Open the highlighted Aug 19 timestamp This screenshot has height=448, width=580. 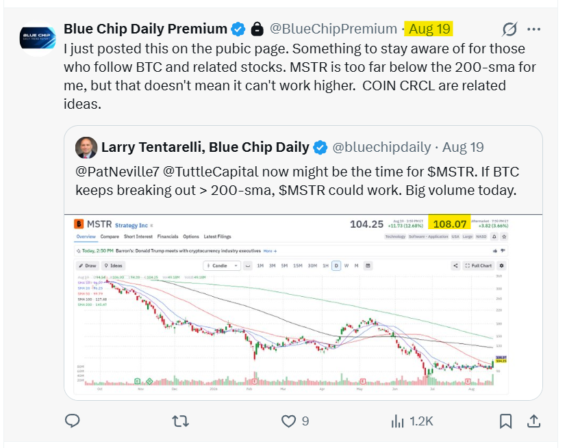tap(429, 29)
